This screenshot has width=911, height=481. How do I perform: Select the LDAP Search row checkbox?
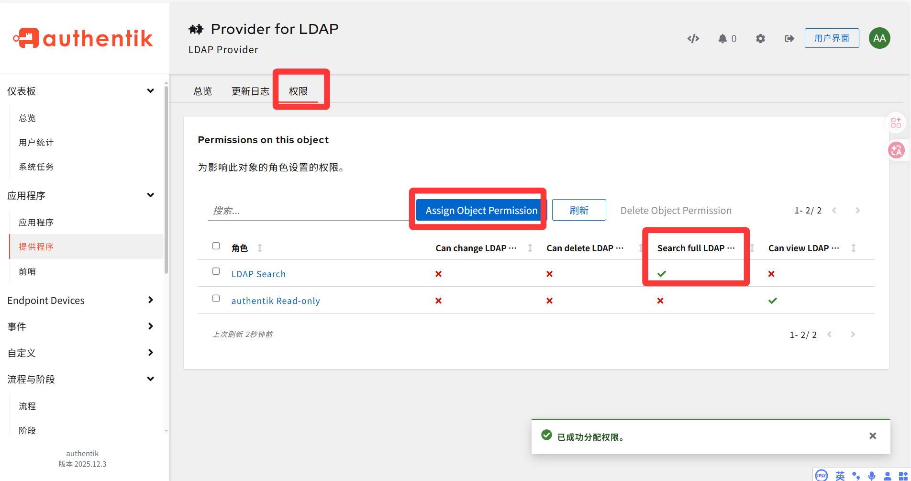coord(216,271)
